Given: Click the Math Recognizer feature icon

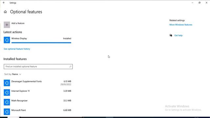Looking at the screenshot, I should point(7,102).
